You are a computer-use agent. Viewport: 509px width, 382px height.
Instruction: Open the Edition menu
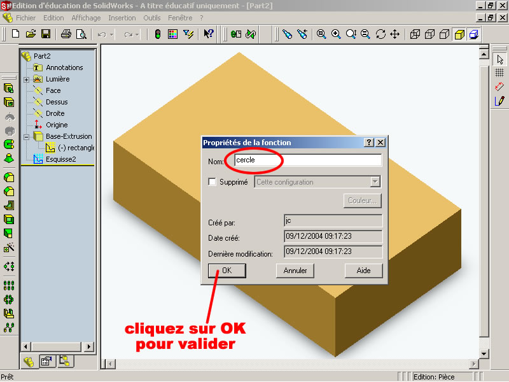(53, 18)
